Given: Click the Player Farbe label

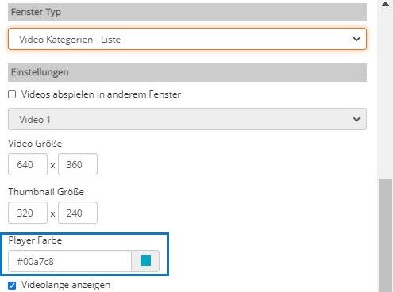Looking at the screenshot, I should pos(35,240).
